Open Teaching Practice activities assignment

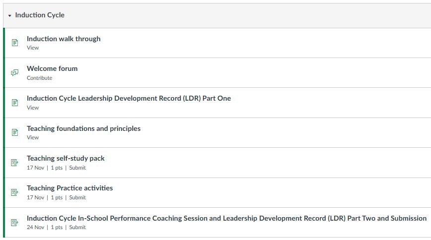tap(70, 188)
